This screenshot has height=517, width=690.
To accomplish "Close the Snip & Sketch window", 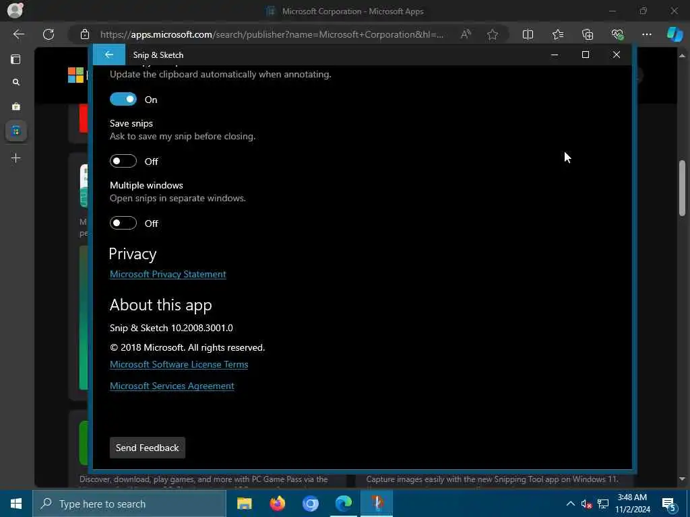I will [x=616, y=55].
